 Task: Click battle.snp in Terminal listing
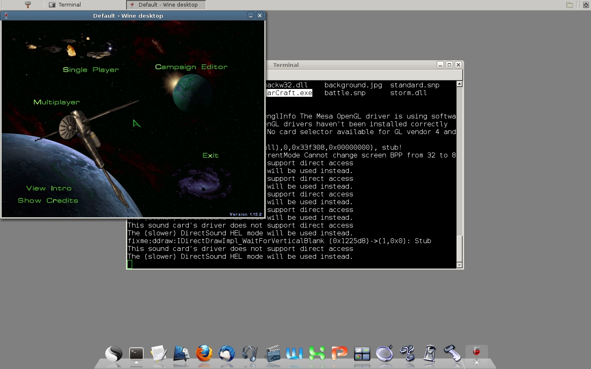345,93
